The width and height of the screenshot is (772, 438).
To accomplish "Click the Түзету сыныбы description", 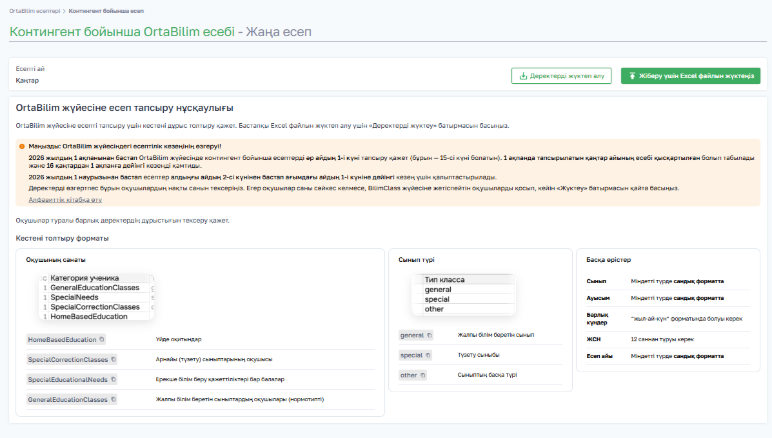I will tap(479, 355).
